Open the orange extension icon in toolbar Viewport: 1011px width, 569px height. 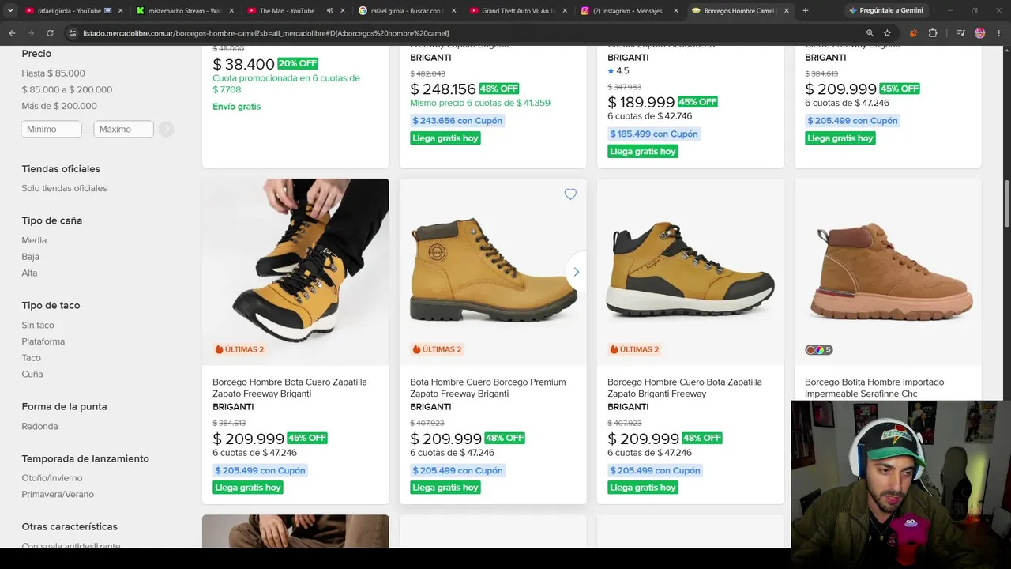coord(914,33)
